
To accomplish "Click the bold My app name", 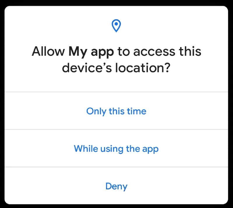I will [x=91, y=52].
